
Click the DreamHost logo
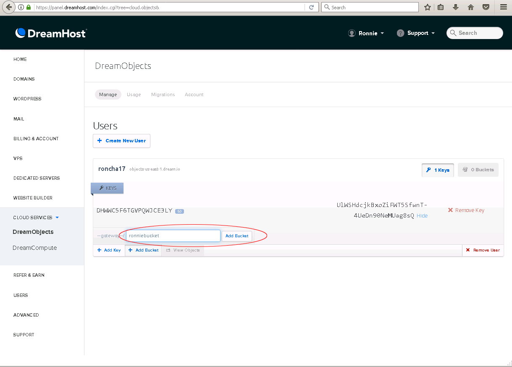point(51,33)
